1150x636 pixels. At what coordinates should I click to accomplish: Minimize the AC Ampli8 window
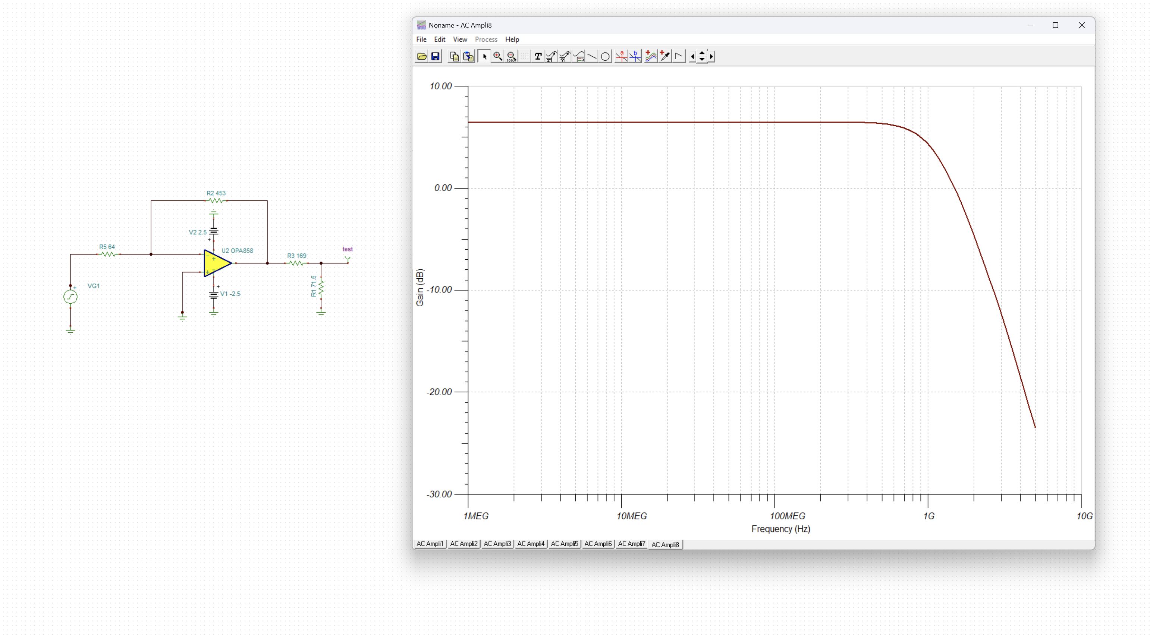pyautogui.click(x=1030, y=25)
